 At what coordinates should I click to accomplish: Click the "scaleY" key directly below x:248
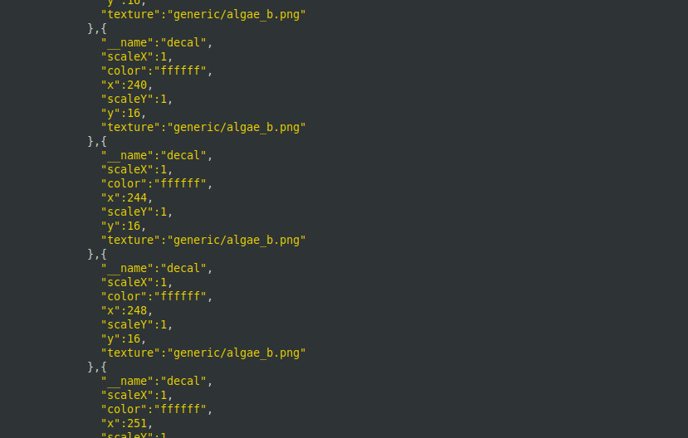pyautogui.click(x=128, y=324)
